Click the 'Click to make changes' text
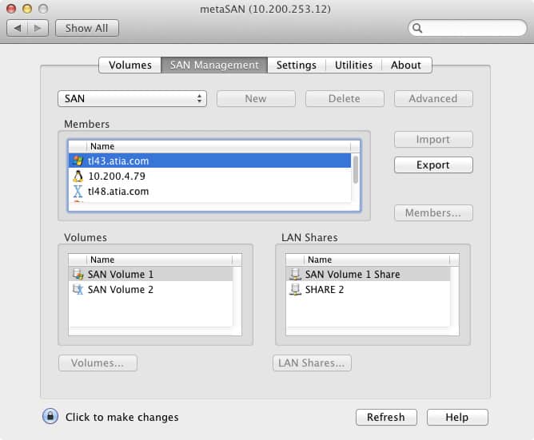 [122, 417]
